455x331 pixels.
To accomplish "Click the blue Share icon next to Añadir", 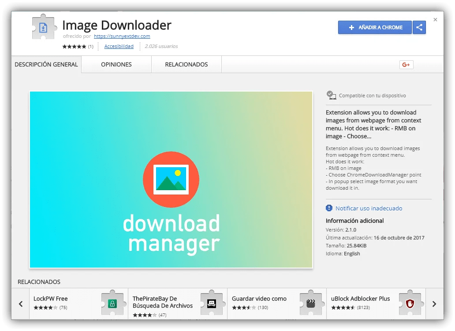I will pos(419,27).
